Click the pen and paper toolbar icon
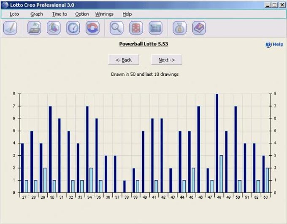This screenshot has height=224, width=287. [10, 28]
